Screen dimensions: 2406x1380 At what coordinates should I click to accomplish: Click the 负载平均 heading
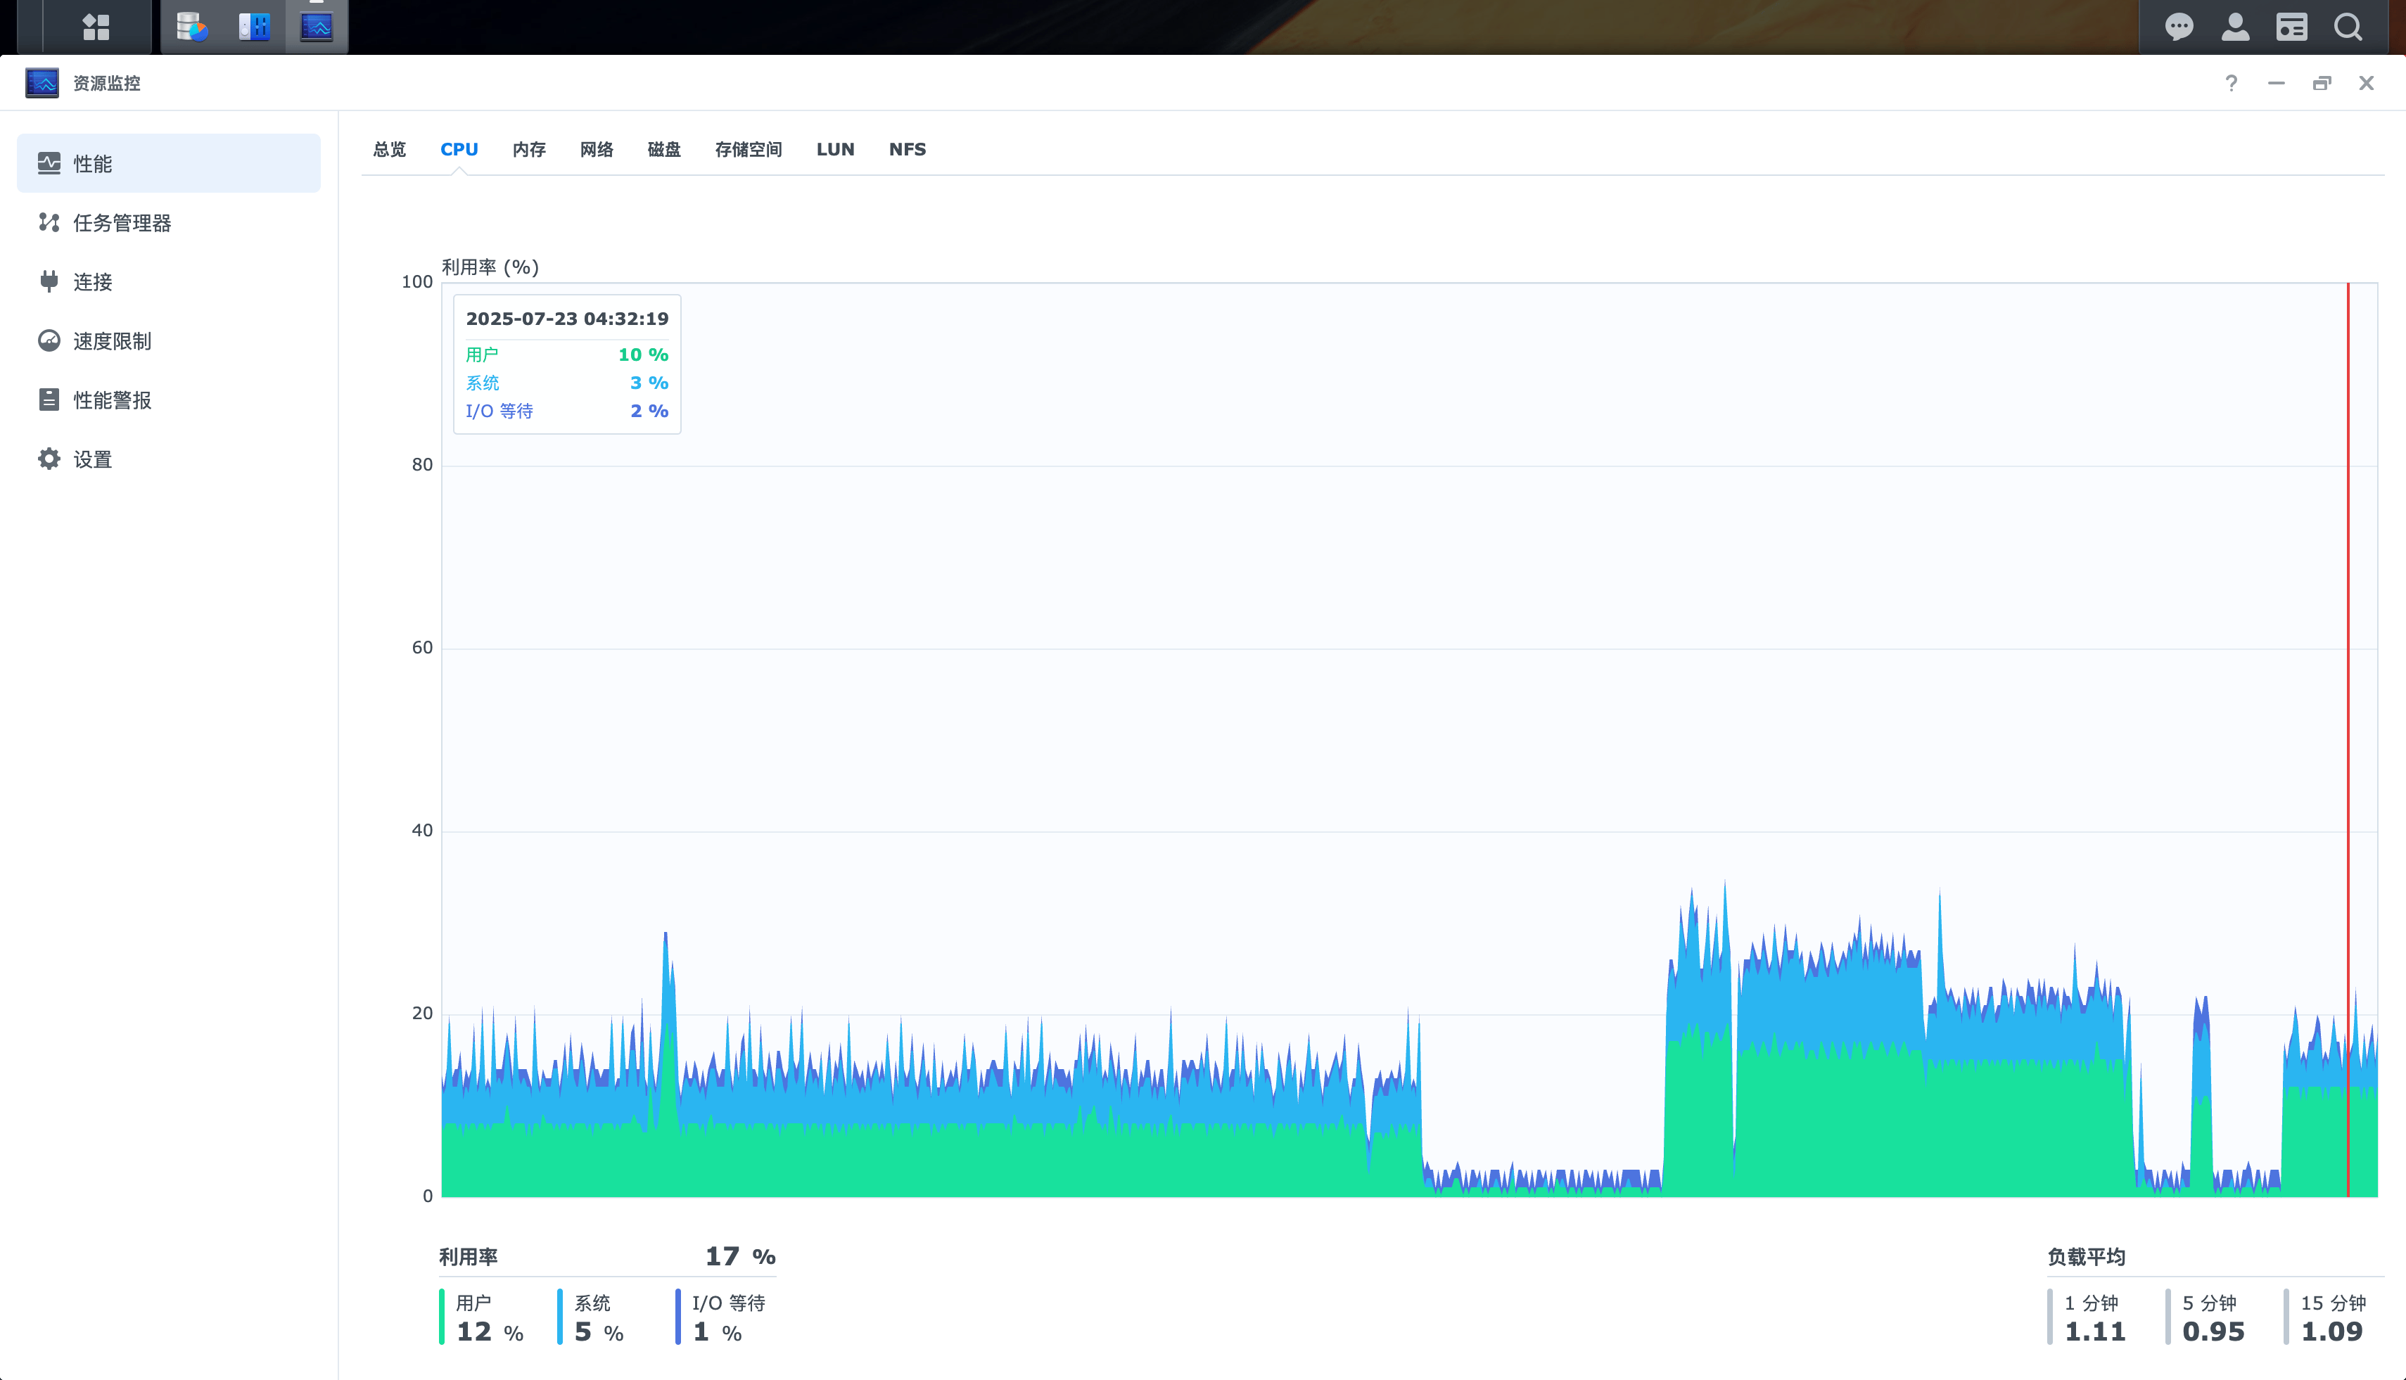(2086, 1257)
